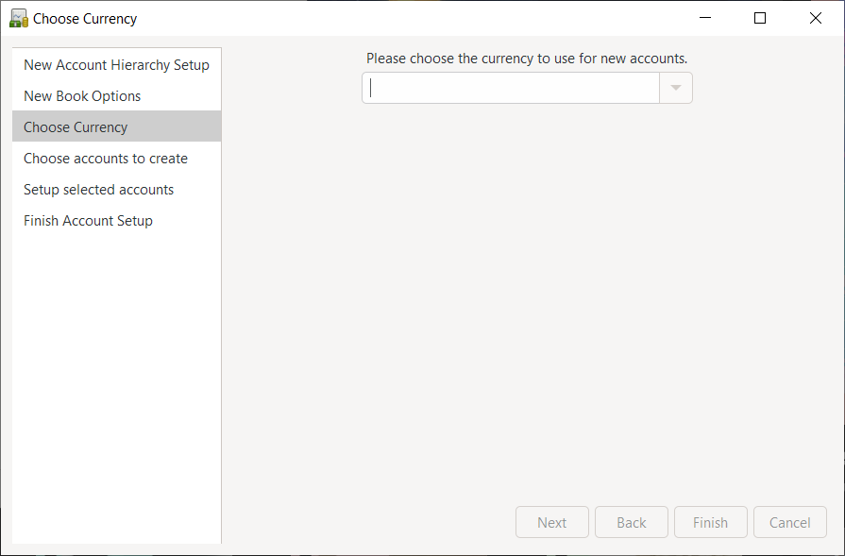Select the Finish Account Setup step
Viewport: 845px width, 556px height.
click(88, 221)
